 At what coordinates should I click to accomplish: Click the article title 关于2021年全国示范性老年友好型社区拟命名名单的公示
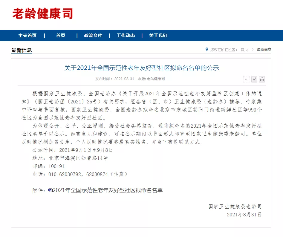142,68
